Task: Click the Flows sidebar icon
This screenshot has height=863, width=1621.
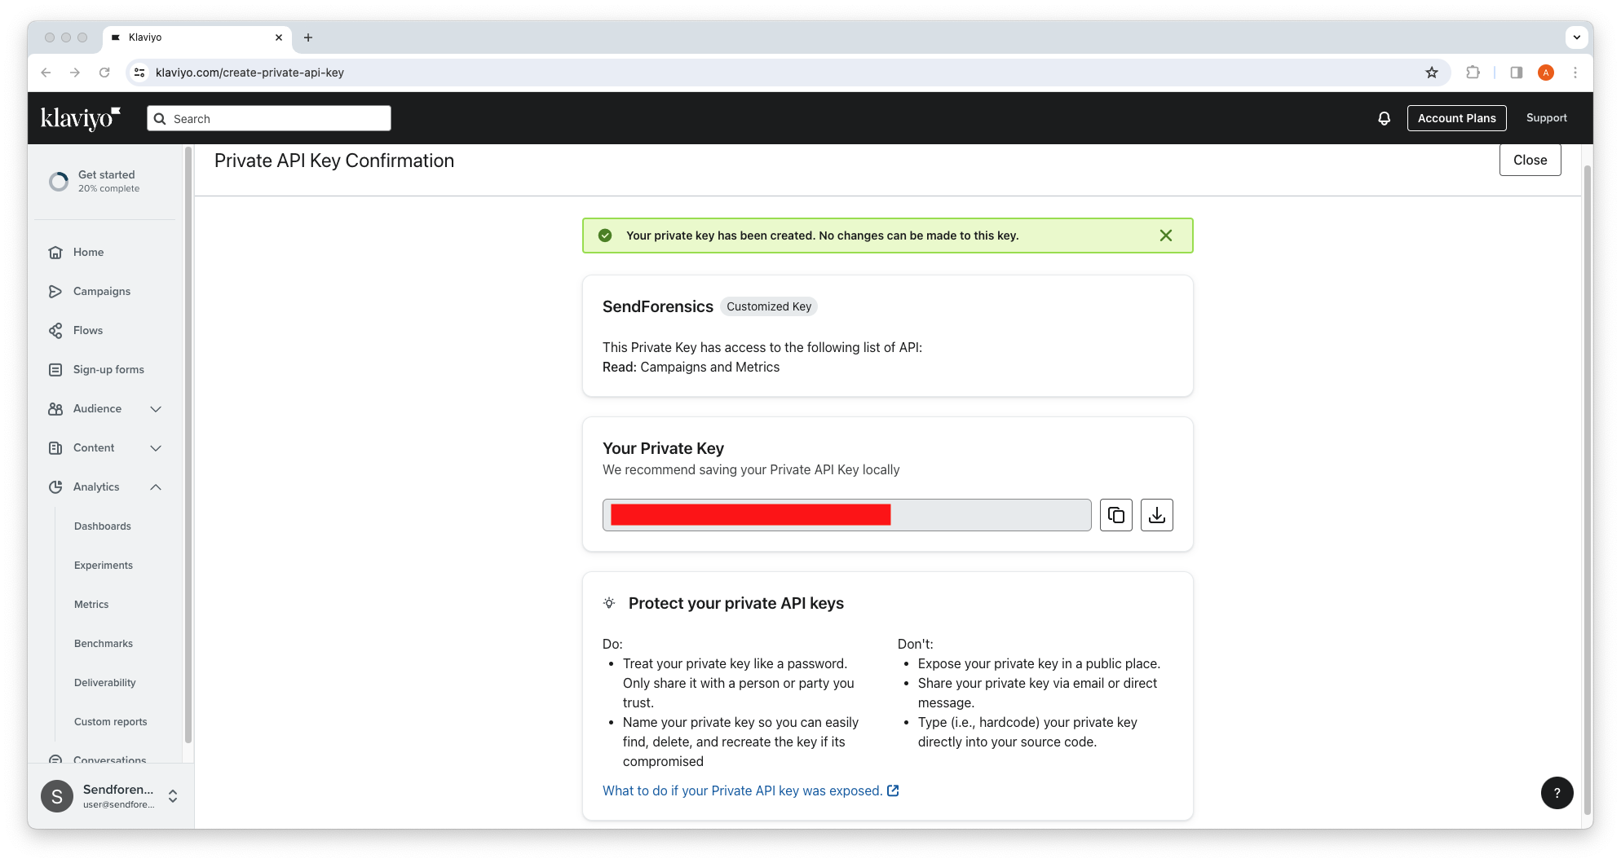Action: point(55,331)
